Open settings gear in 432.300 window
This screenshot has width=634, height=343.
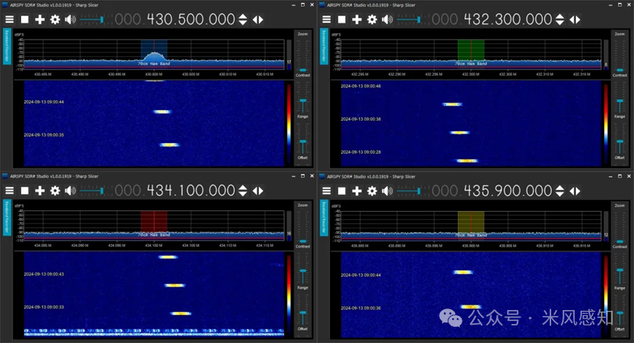point(372,19)
